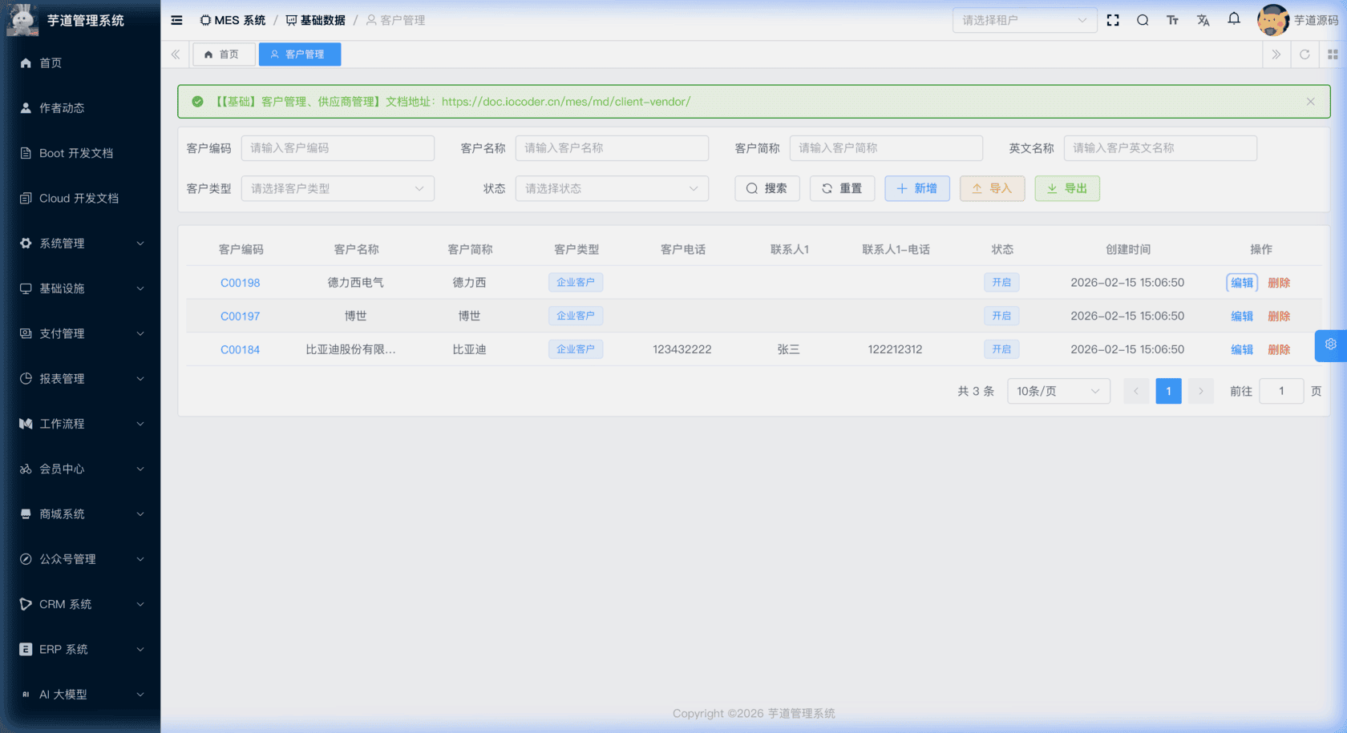The image size is (1347, 733).
Task: Open the 状态 status dropdown
Action: pyautogui.click(x=612, y=189)
